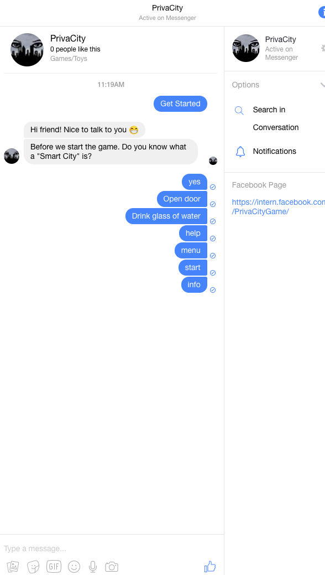Open the camera icon
Viewport: 325px width, 575px height.
click(112, 567)
